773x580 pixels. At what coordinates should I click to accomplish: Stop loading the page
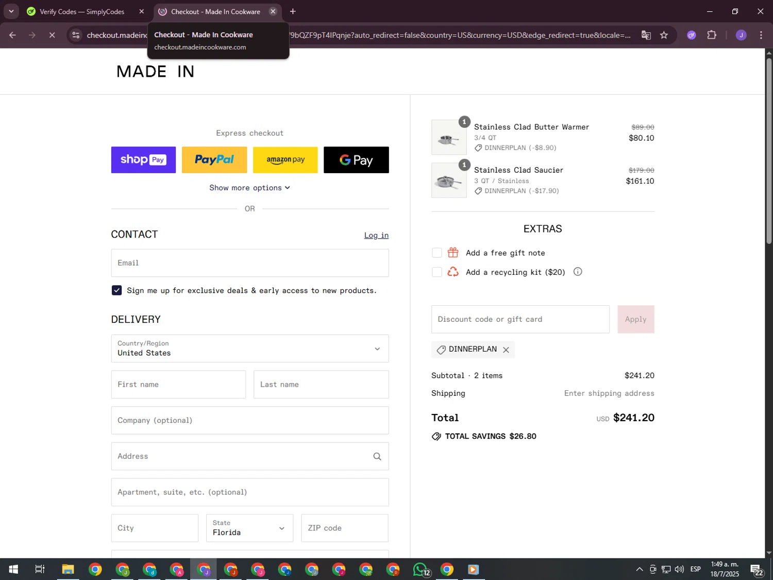pos(52,35)
